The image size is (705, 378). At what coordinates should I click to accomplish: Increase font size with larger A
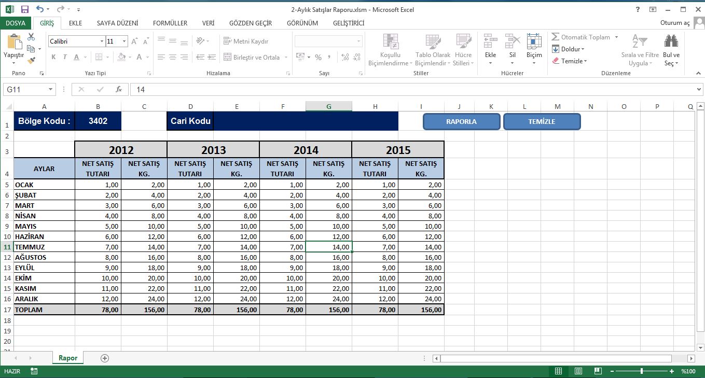(x=134, y=41)
